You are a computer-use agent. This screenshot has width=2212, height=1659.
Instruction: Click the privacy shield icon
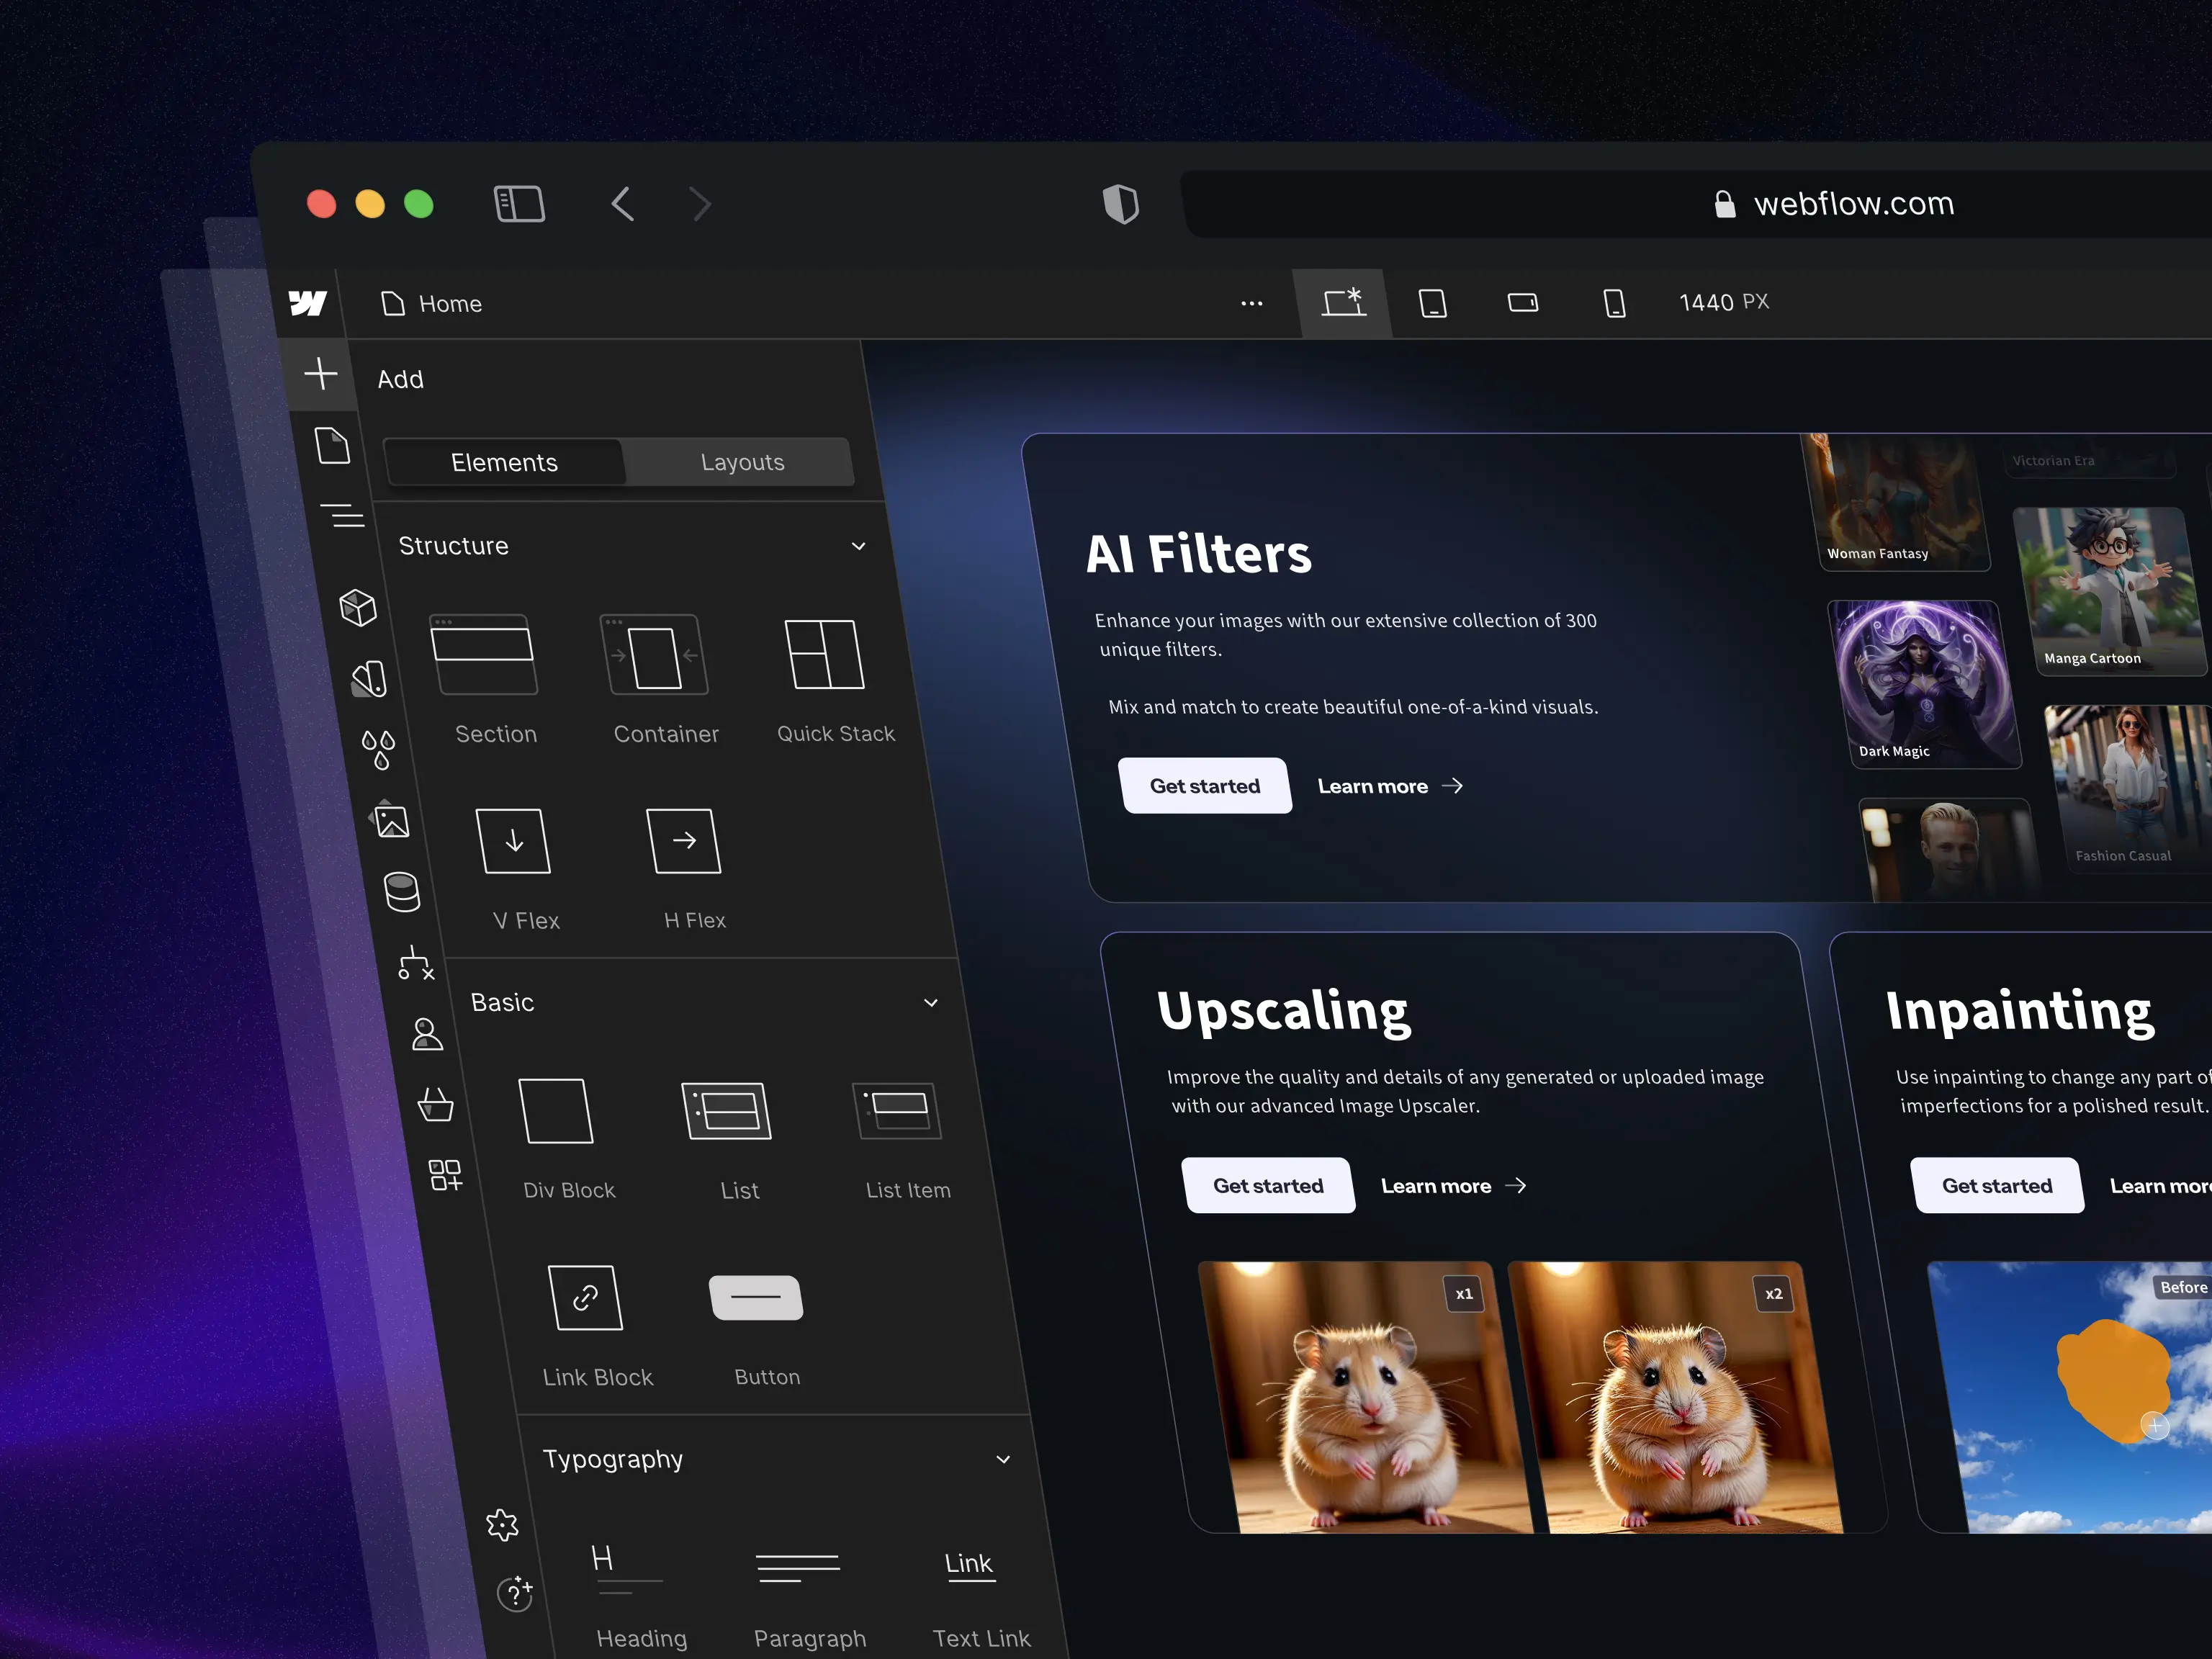[1121, 204]
